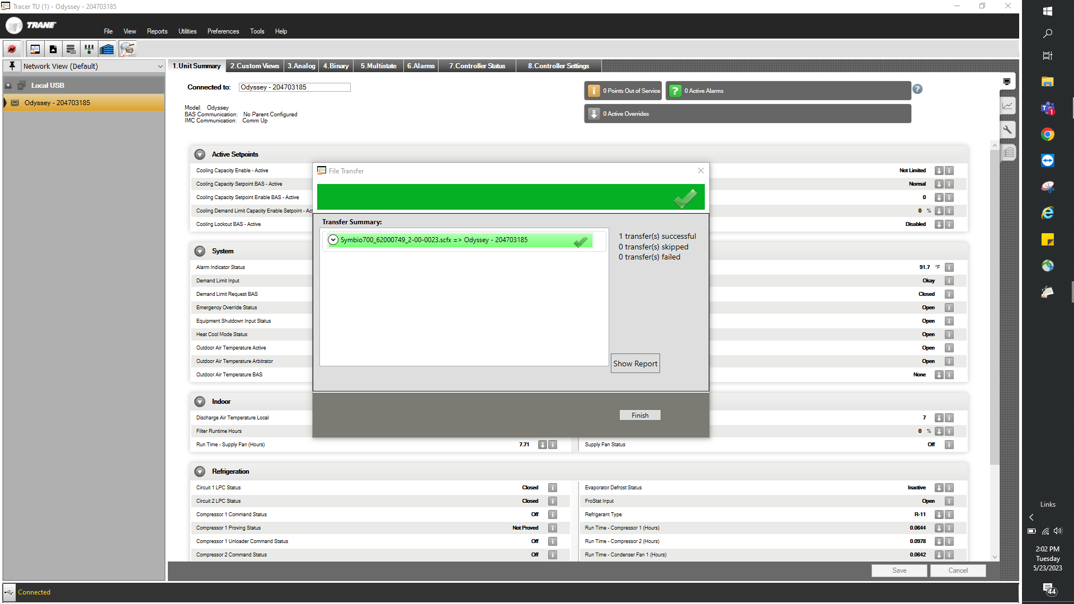Click Show Report in File Transfer dialog
The height and width of the screenshot is (604, 1074).
click(635, 364)
